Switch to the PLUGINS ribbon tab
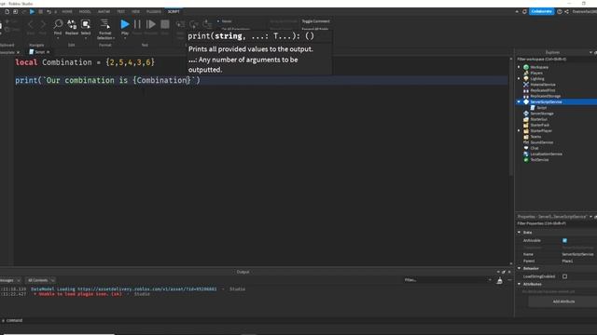This screenshot has height=335, width=597. 154,12
